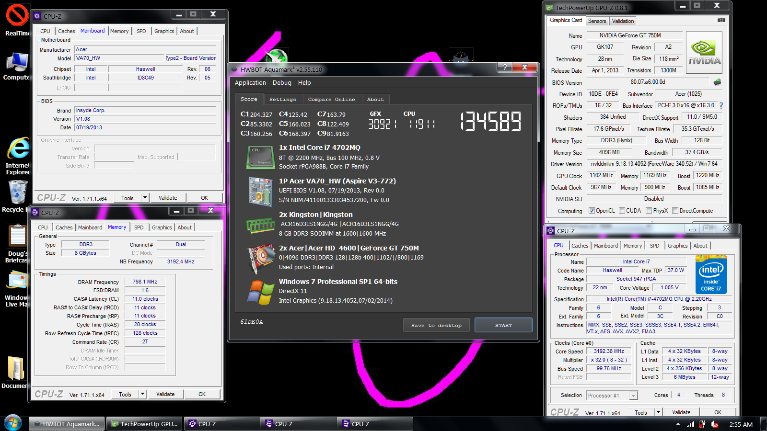Click the muted volume tray icon

pos(714,424)
